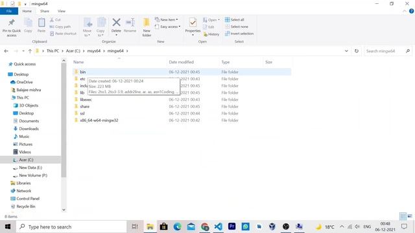
Task: Click msys64 in the address path
Action: click(94, 50)
